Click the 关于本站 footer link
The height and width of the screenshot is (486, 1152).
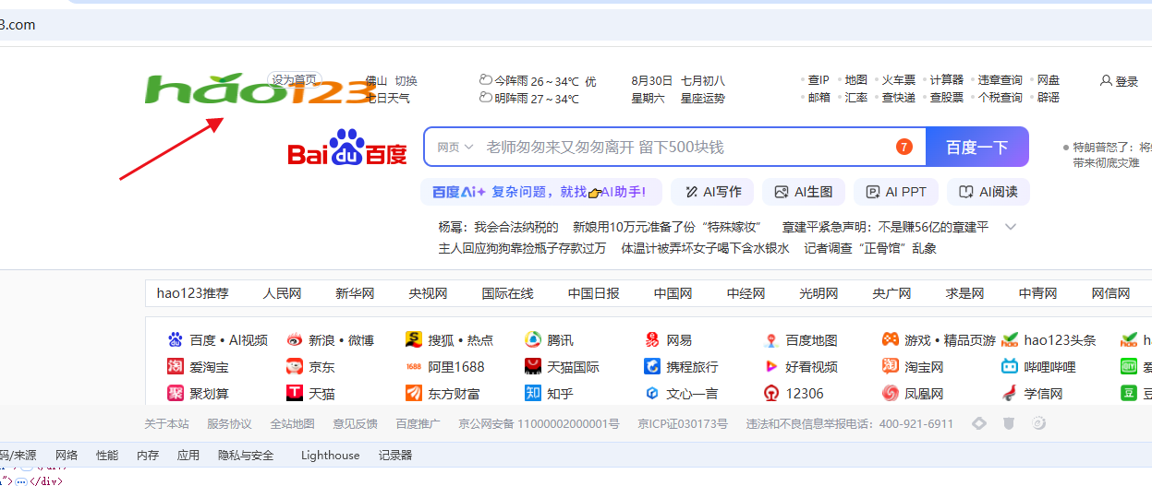(166, 424)
